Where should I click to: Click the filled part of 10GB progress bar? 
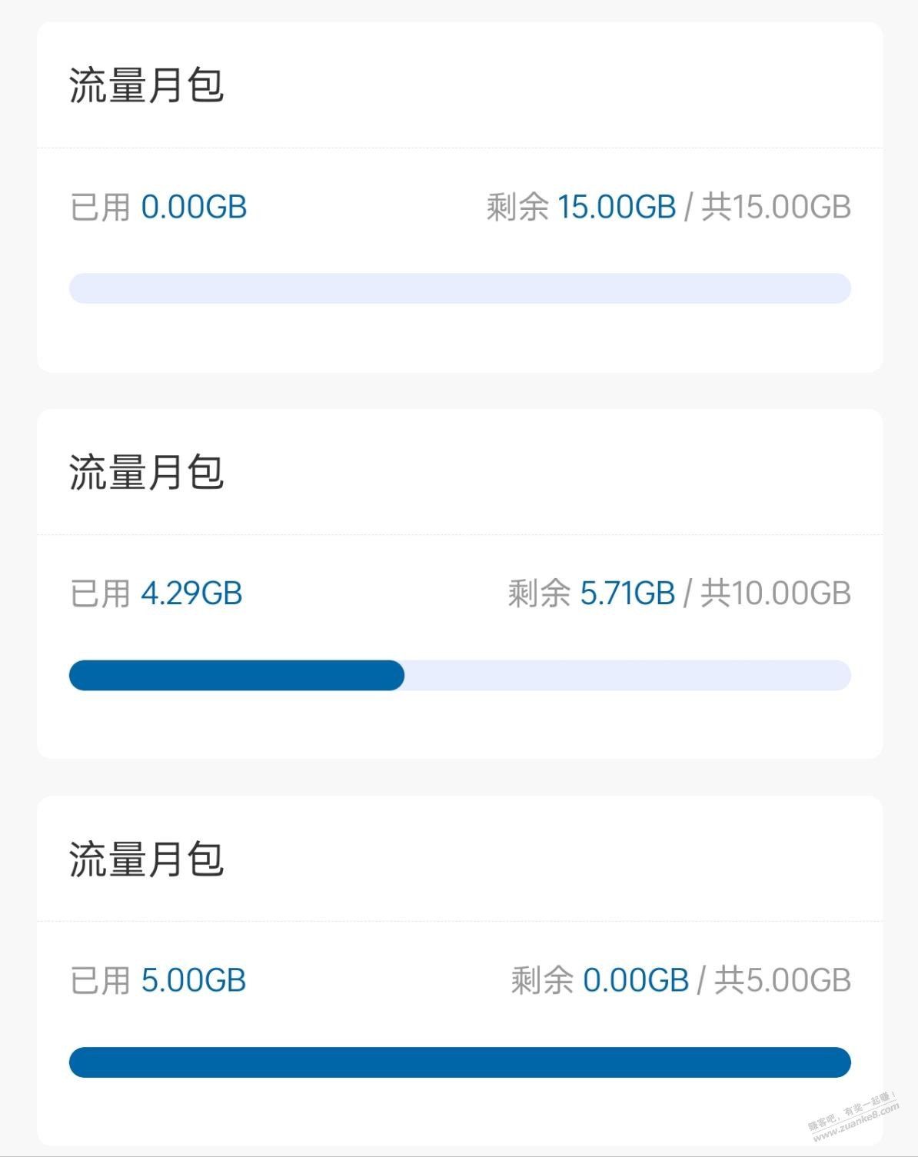[x=237, y=675]
